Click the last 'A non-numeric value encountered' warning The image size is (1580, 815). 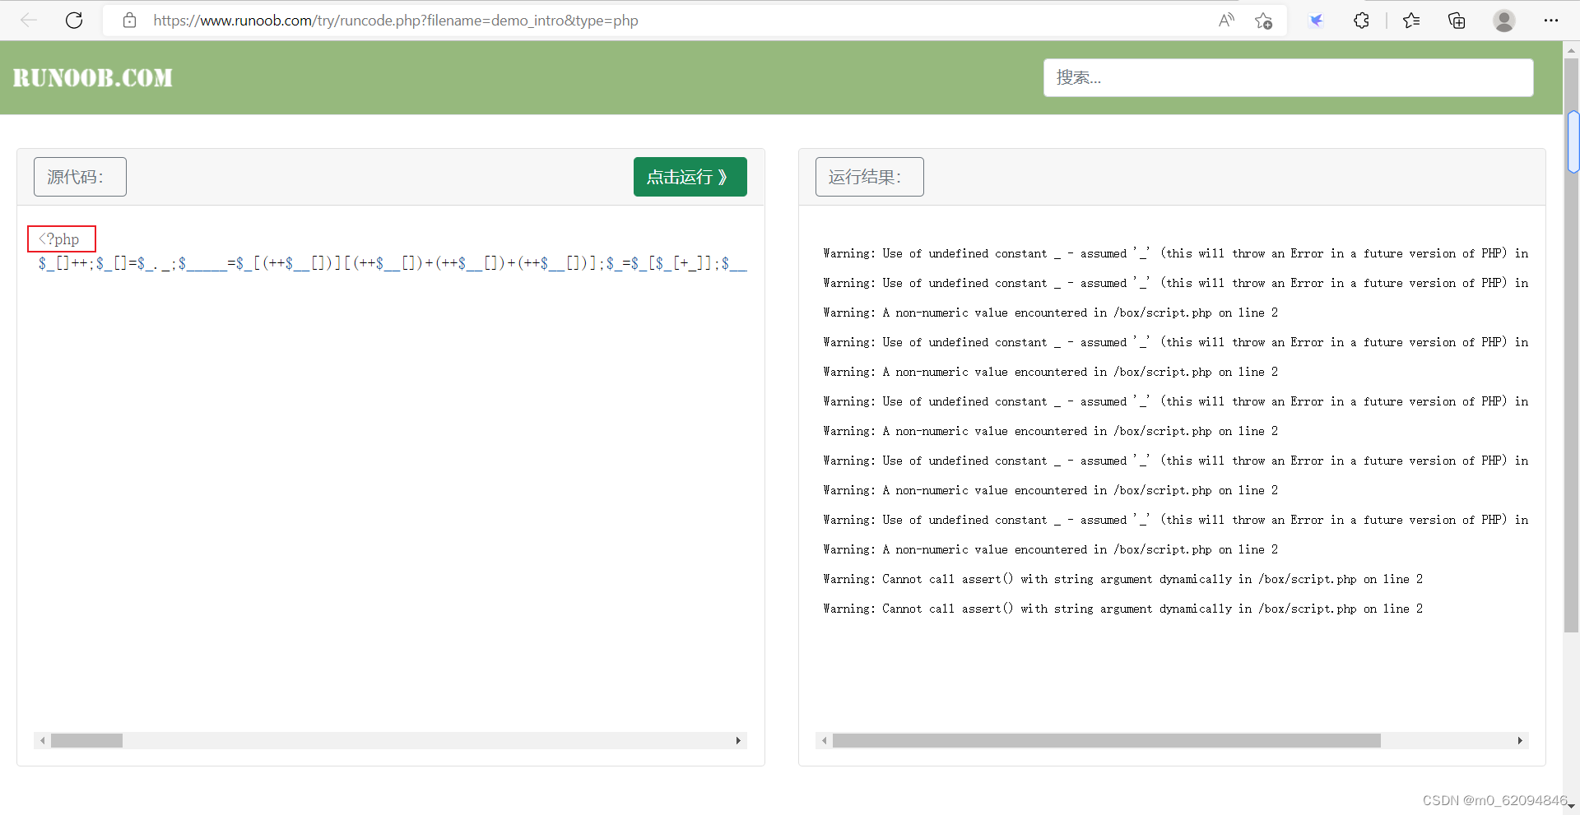(1050, 549)
